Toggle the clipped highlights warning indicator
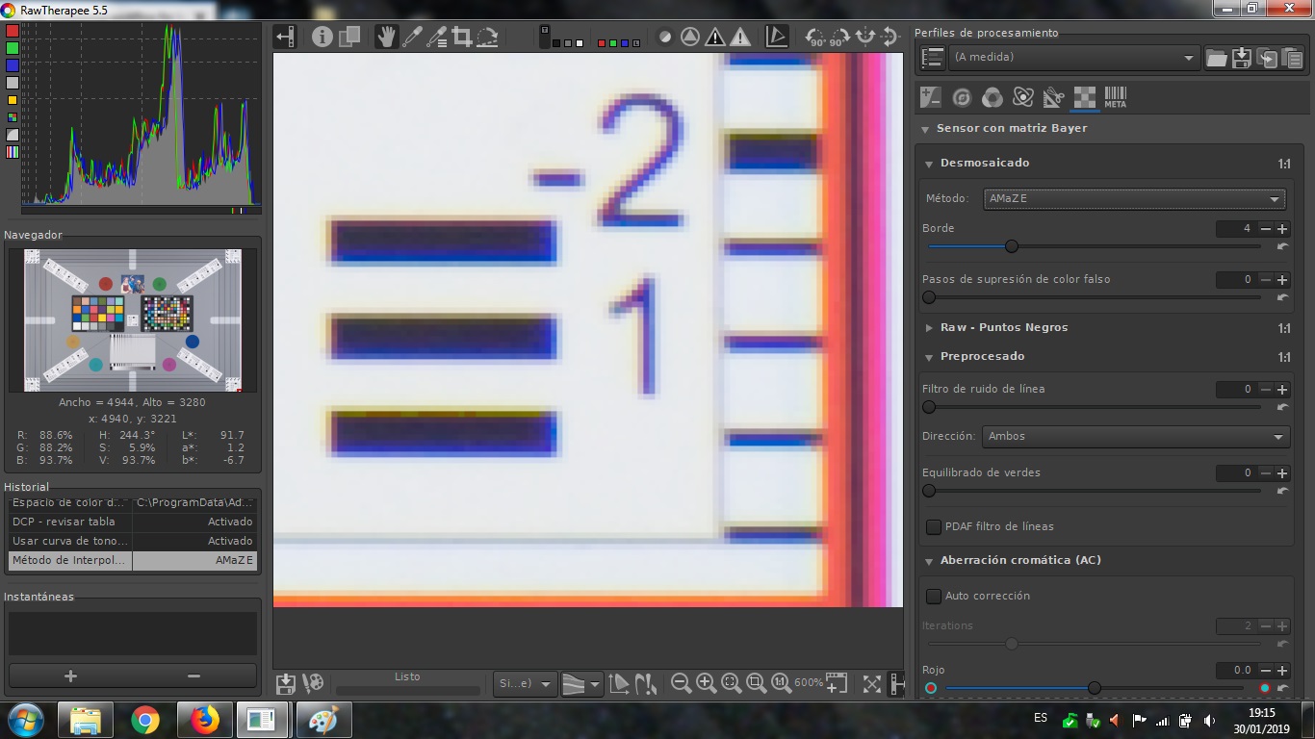Viewport: 1315px width, 739px height. 715,38
